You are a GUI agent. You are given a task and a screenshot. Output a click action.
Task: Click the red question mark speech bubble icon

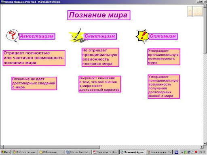(x=12, y=36)
